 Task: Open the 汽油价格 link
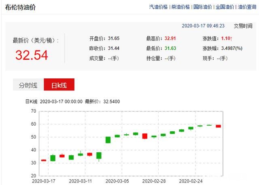pos(158,7)
